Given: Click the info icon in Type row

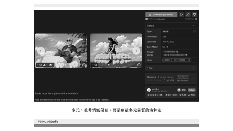Looking at the screenshot, I should 194,31.
